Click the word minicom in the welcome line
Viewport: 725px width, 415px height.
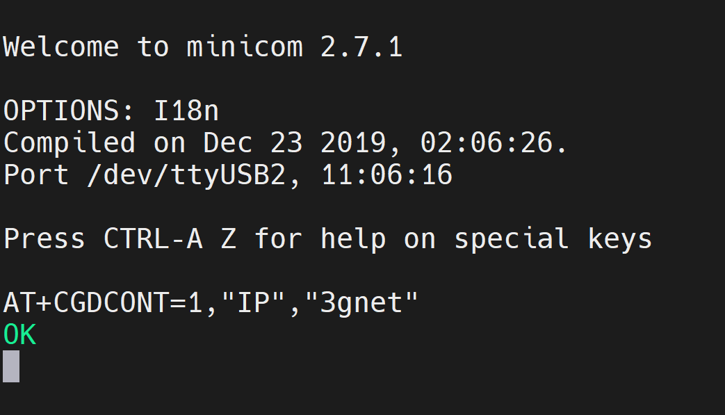click(245, 47)
